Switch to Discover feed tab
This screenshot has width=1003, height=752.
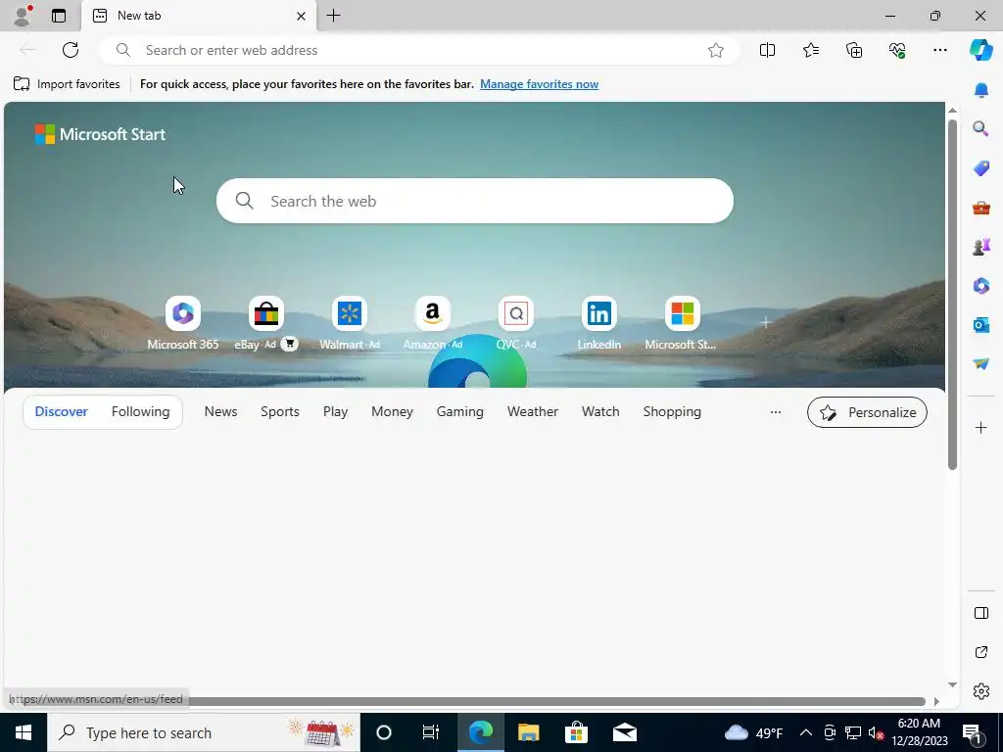[62, 412]
